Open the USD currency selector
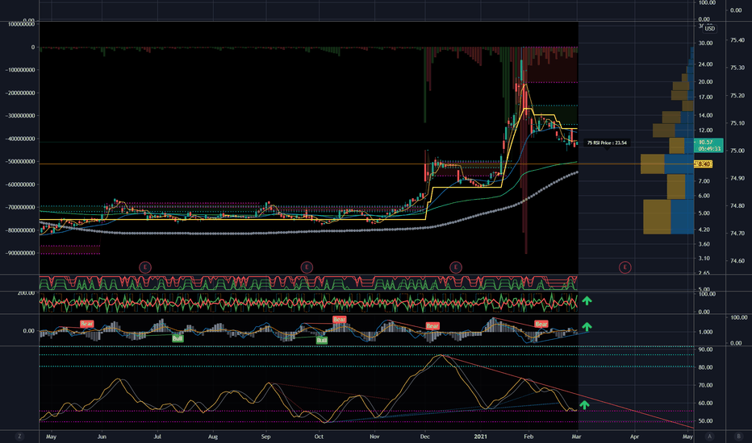The height and width of the screenshot is (443, 752). click(710, 28)
